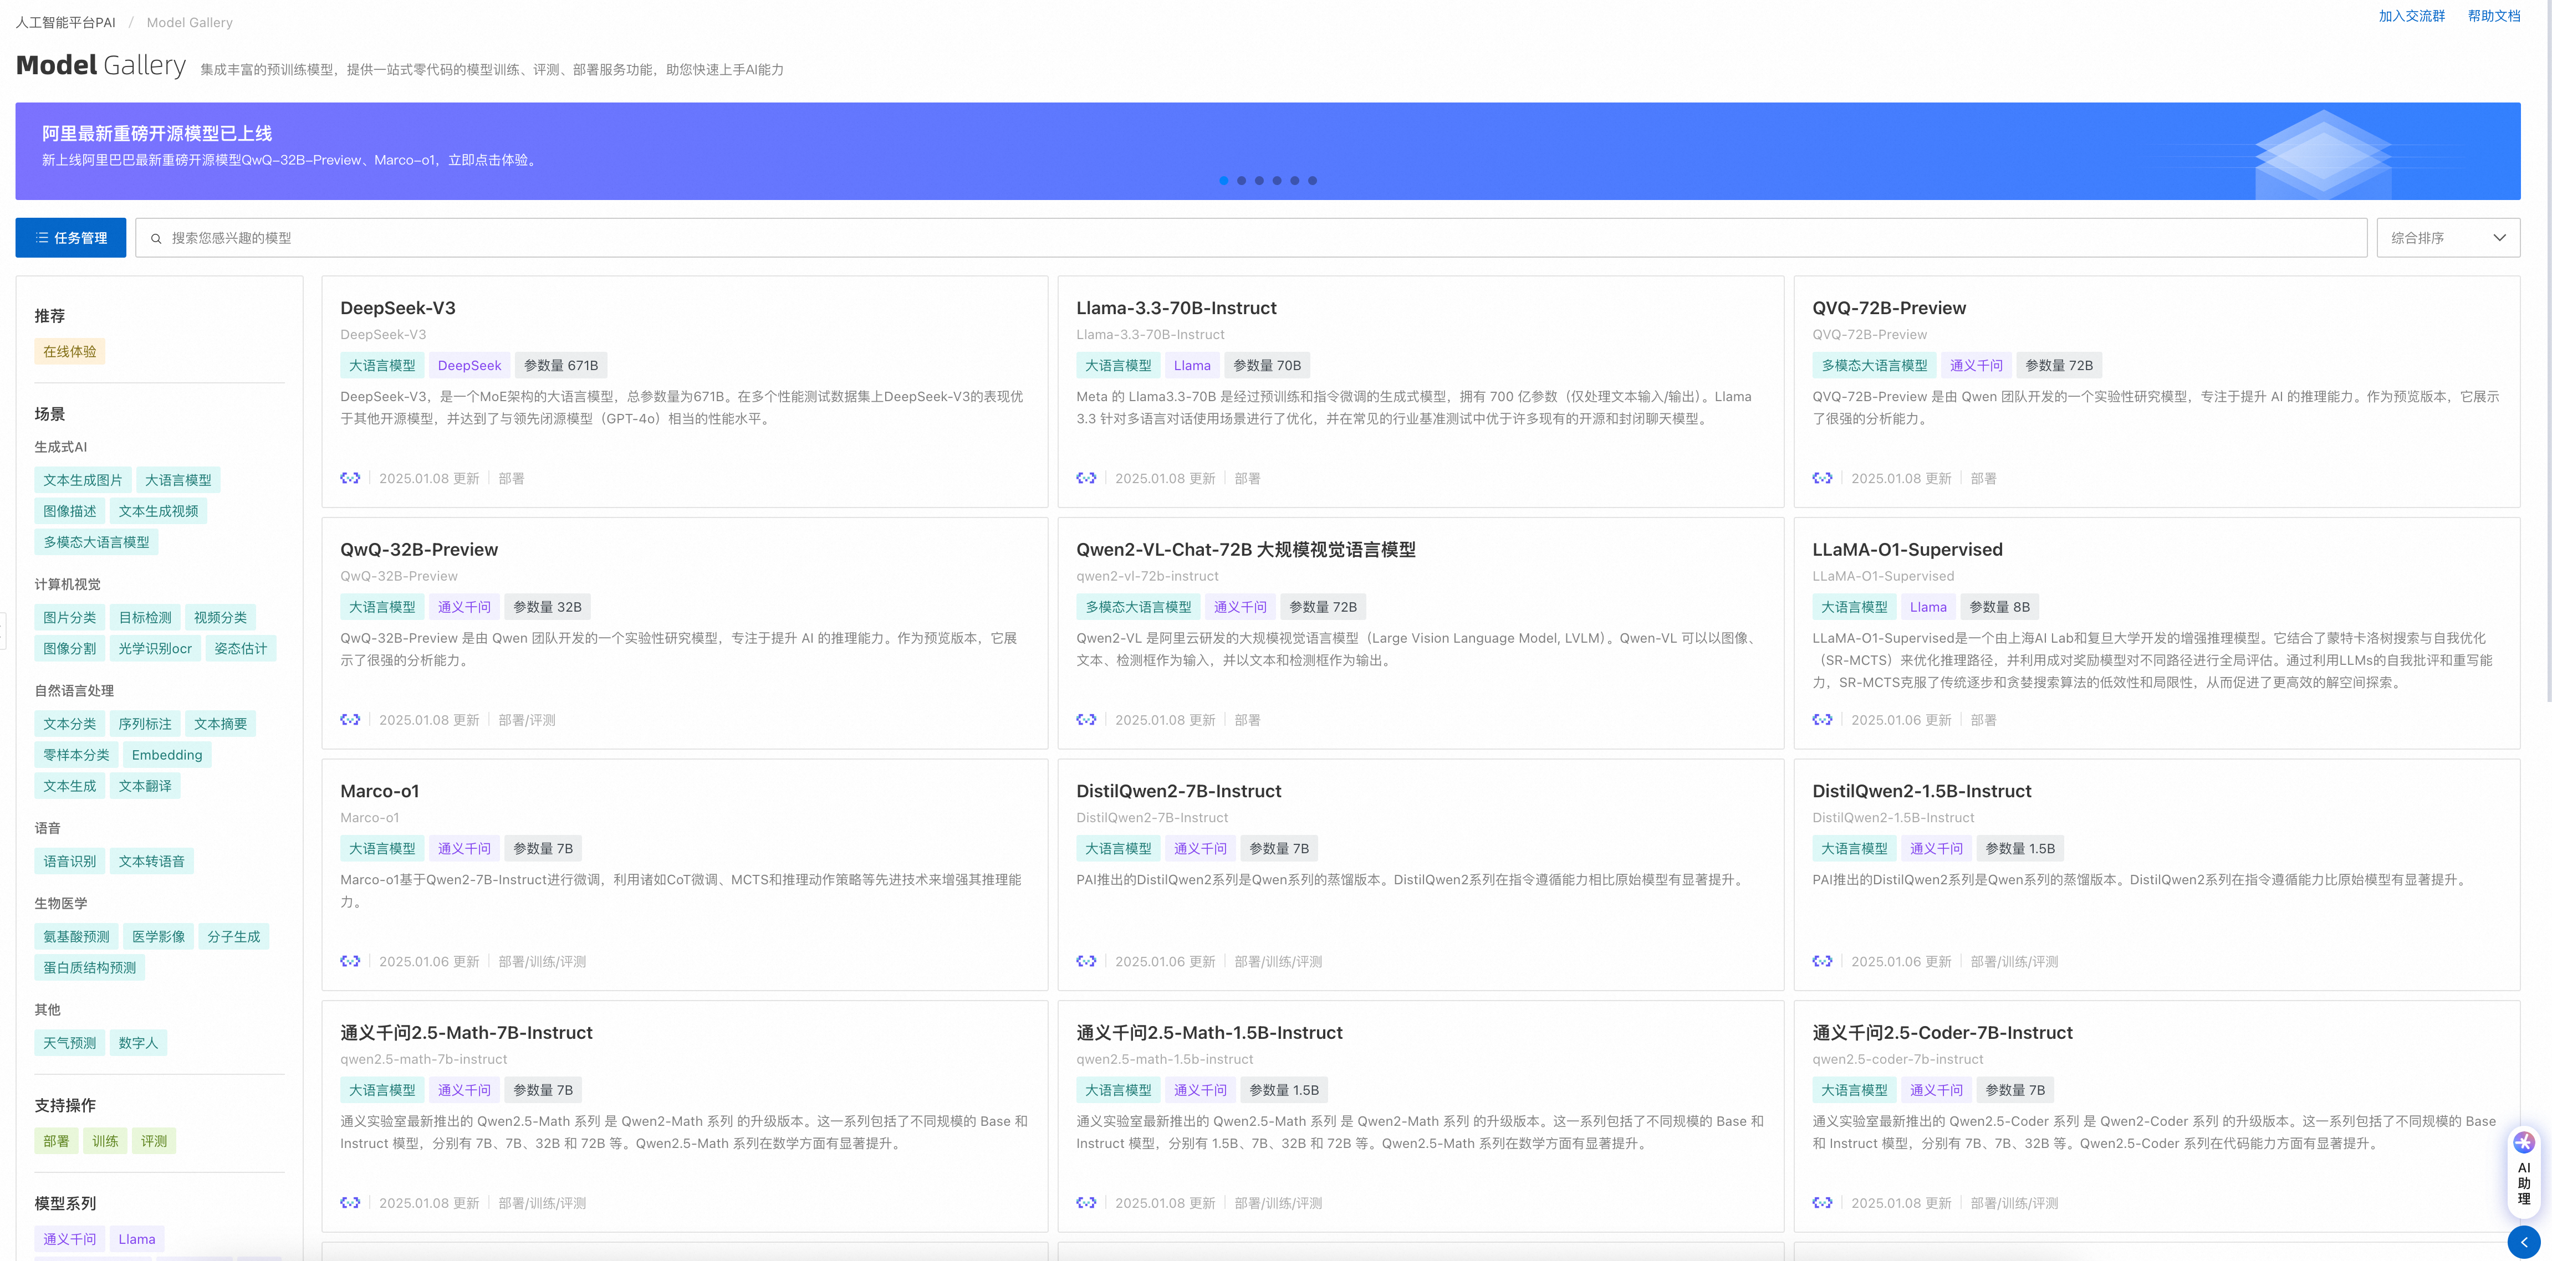Click the 加入交流群 link
The width and height of the screenshot is (2552, 1261).
(x=2411, y=16)
